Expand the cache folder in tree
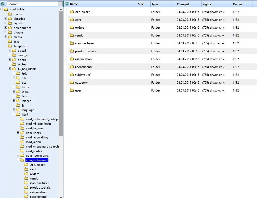Image resolution: width=257 pixels, height=198 pixels. click(6, 14)
